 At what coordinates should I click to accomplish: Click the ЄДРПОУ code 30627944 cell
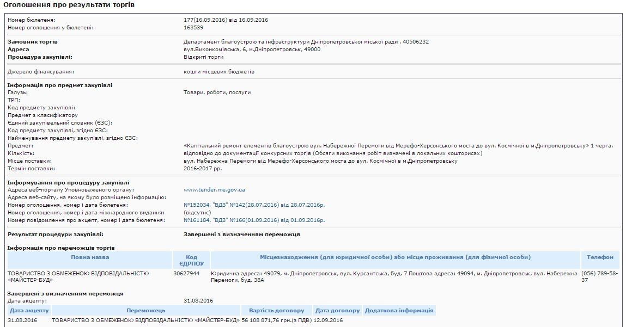click(x=186, y=273)
